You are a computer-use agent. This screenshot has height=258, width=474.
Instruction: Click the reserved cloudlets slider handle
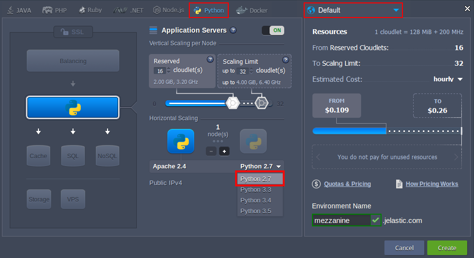tap(233, 103)
